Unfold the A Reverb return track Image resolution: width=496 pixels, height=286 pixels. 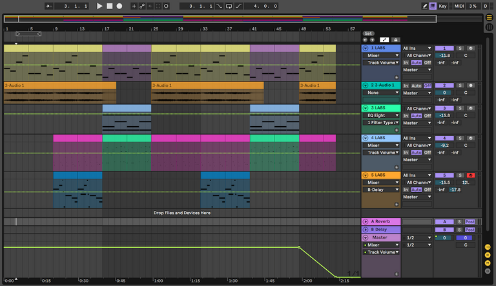[x=366, y=221]
